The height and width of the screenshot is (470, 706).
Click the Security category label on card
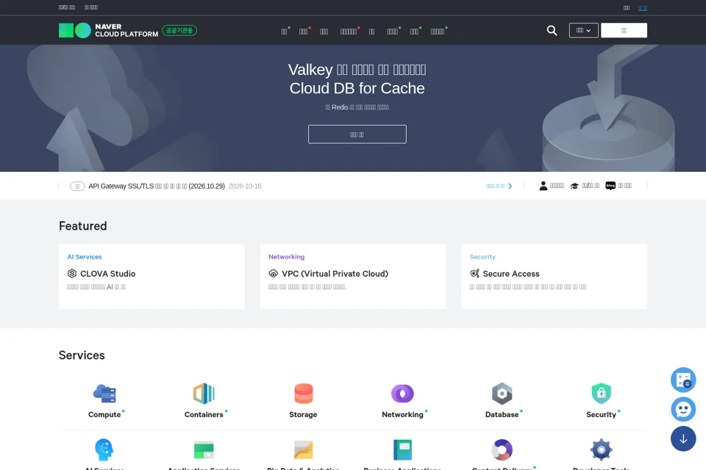(x=482, y=257)
